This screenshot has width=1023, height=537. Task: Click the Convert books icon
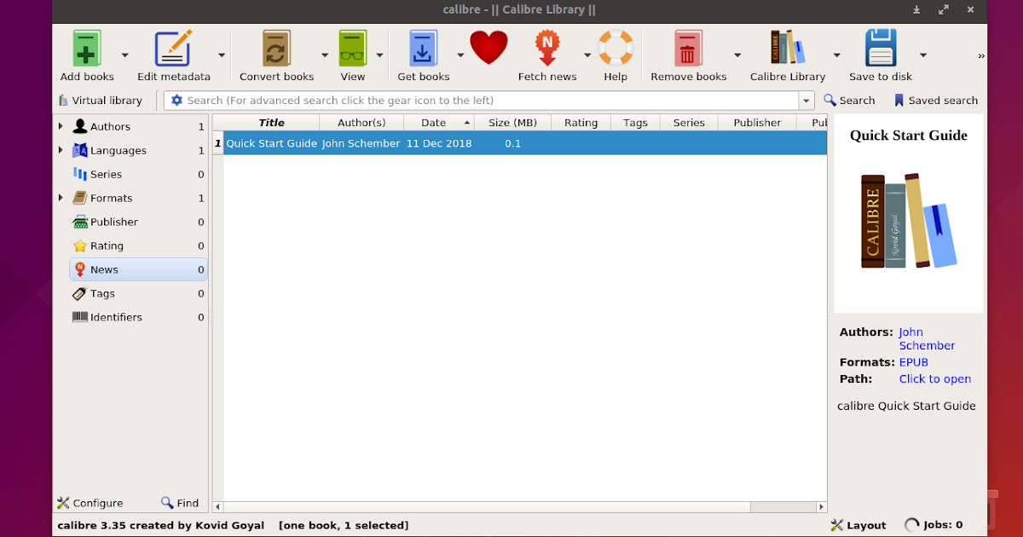pos(276,48)
